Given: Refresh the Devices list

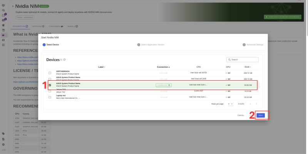Looking at the screenshot, I should [64, 60].
